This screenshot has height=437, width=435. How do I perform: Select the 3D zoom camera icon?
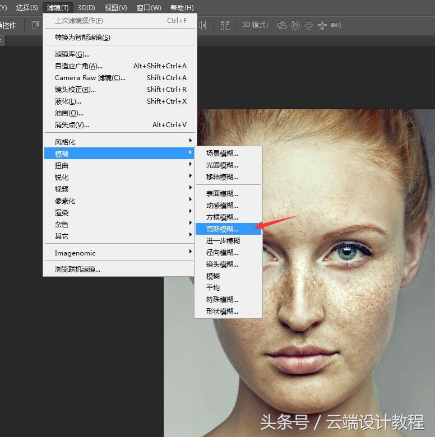point(336,25)
